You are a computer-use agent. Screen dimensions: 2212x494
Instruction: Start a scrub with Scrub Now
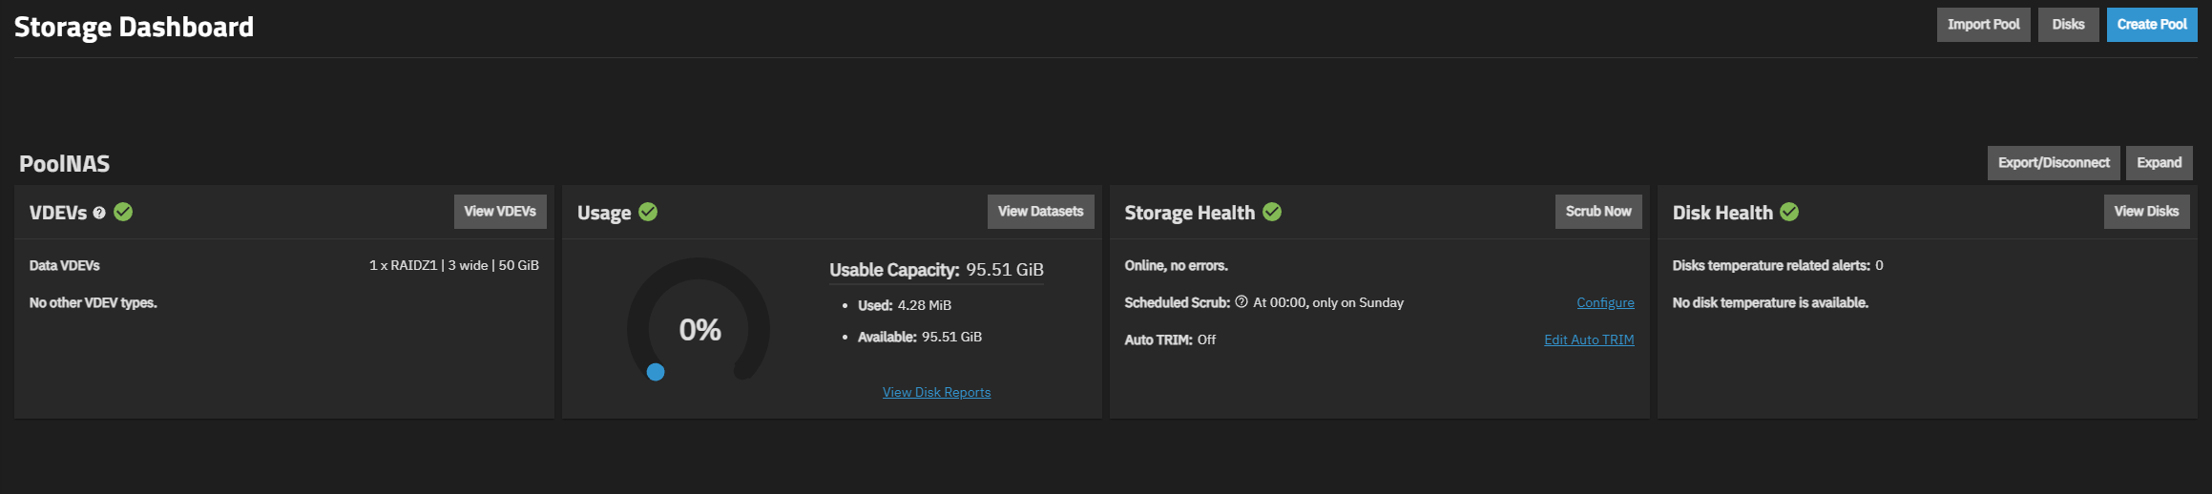point(1597,212)
